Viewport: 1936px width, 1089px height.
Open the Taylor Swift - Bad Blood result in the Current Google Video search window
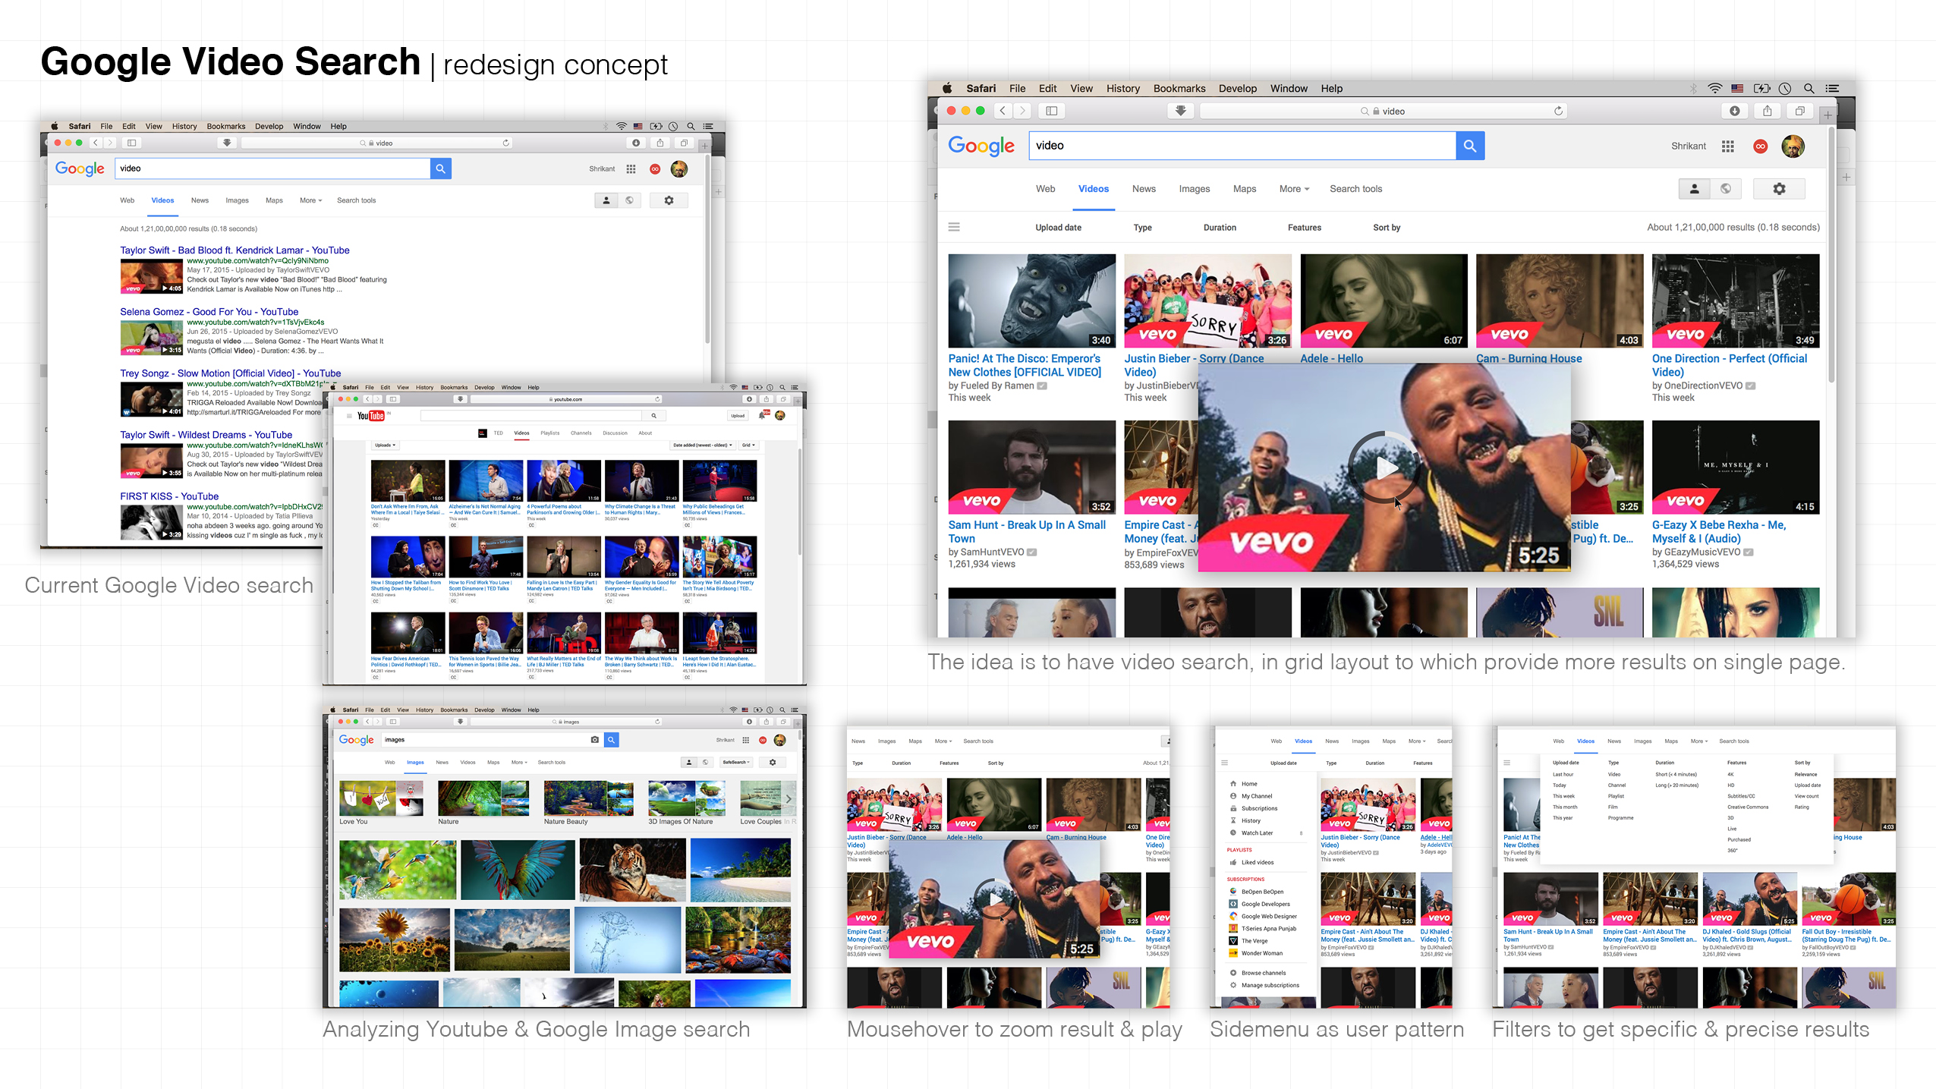235,250
